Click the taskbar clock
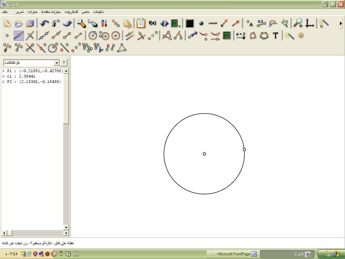 11,254
